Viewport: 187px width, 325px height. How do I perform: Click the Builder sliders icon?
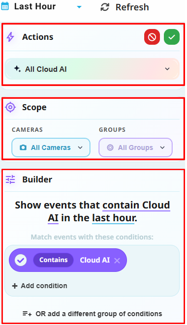pyautogui.click(x=10, y=179)
